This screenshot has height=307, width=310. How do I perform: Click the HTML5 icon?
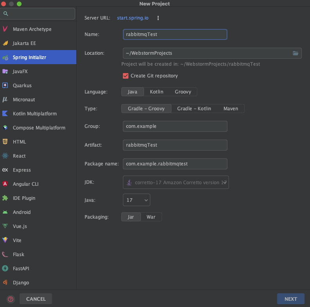(x=5, y=142)
